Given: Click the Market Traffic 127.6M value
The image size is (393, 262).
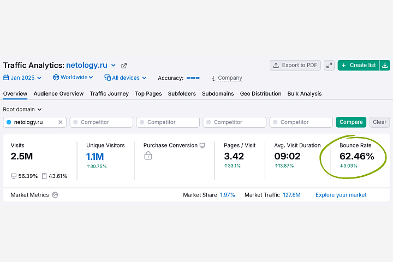Looking at the screenshot, I should [291, 195].
